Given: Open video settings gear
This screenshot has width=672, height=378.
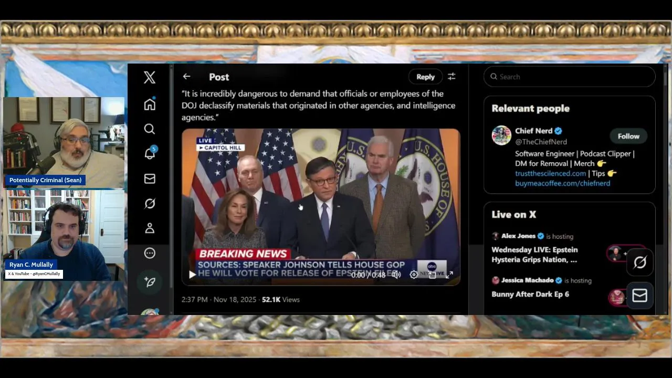Looking at the screenshot, I should (x=414, y=275).
